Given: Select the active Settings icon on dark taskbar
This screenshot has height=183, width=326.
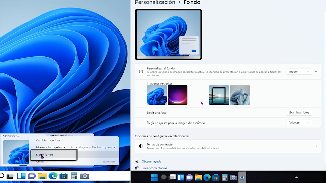Looking at the screenshot, I should point(242,177).
